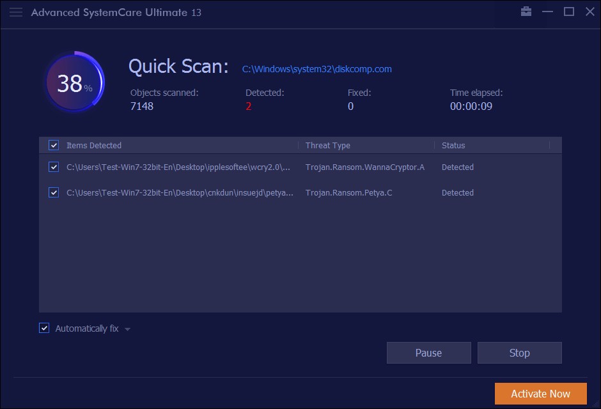This screenshot has width=601, height=409.
Task: Open the hamburger menu
Action: pyautogui.click(x=15, y=12)
